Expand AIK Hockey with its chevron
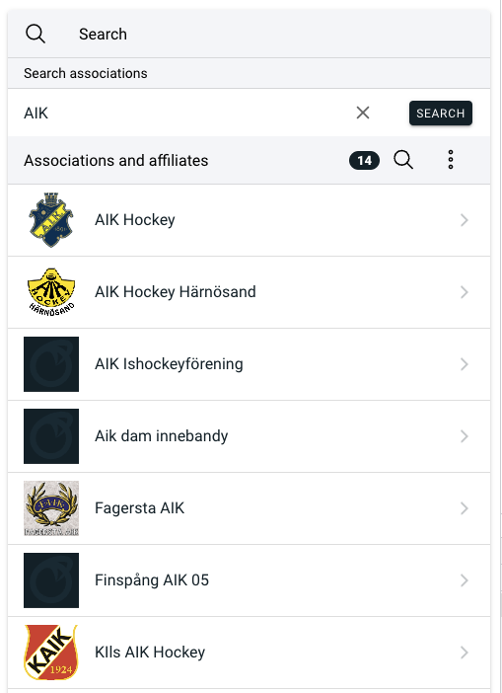 [x=465, y=220]
